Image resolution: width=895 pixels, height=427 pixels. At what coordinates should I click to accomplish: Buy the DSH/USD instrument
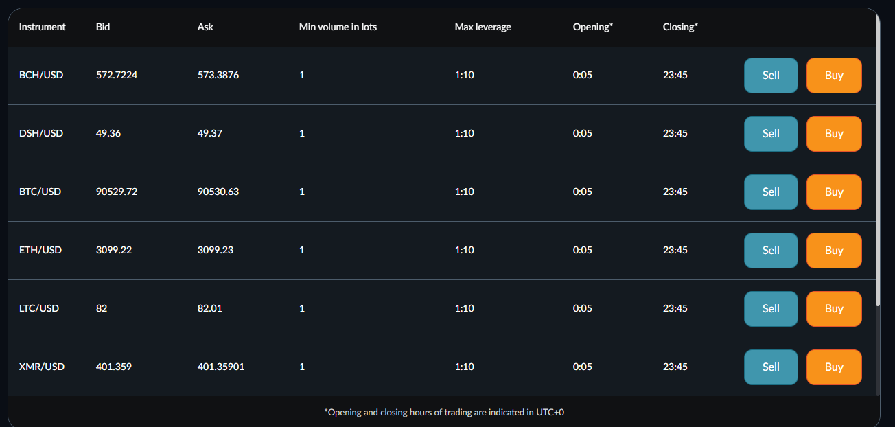point(833,134)
